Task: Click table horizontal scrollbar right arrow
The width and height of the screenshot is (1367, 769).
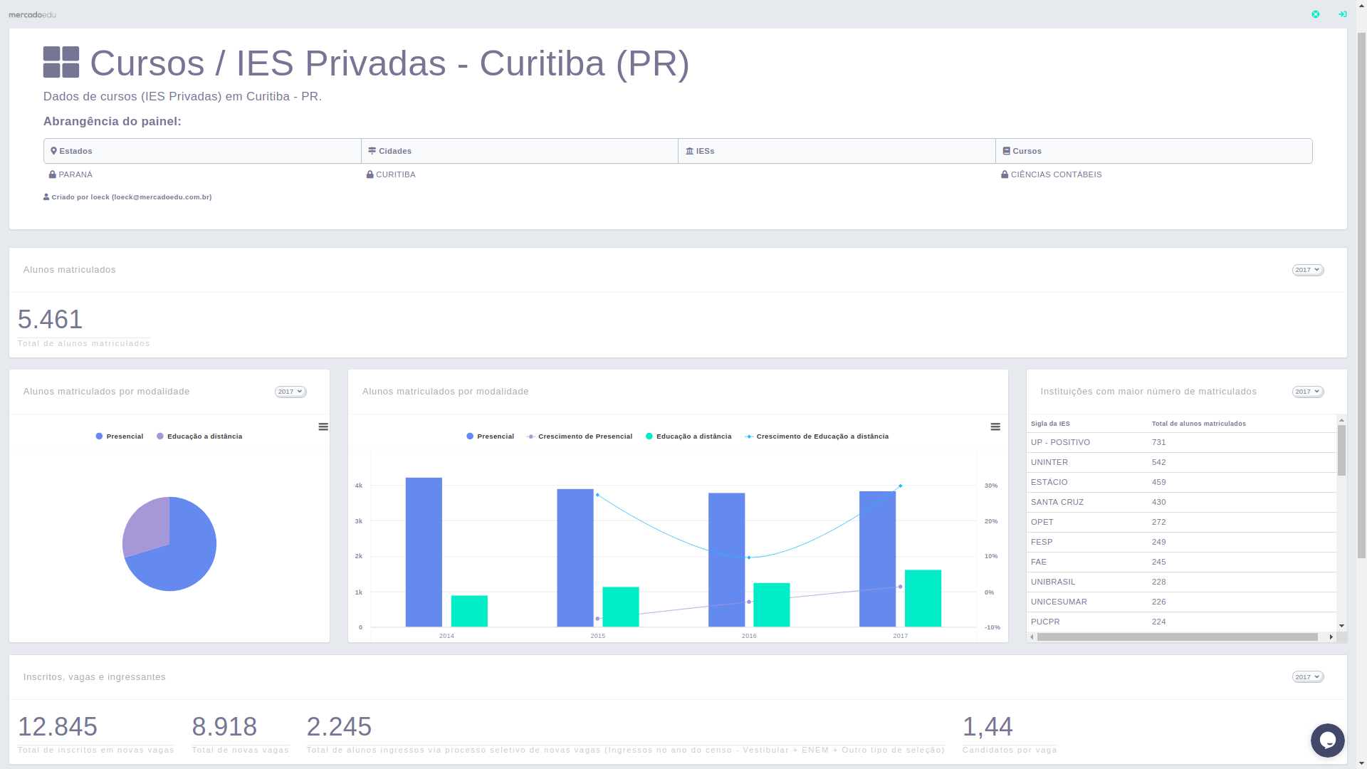Action: tap(1331, 637)
